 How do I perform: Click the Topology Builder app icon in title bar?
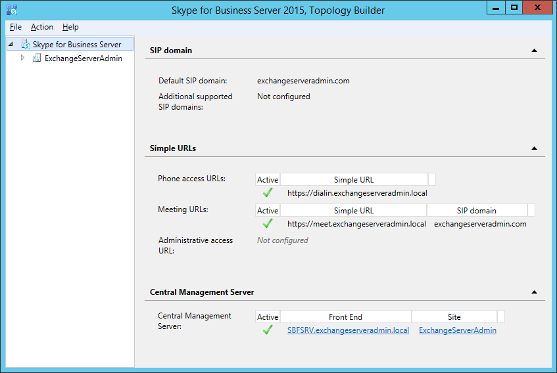tap(12, 10)
